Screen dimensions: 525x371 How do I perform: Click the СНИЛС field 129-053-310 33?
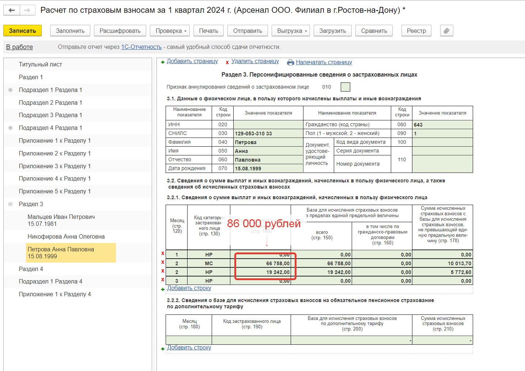click(x=268, y=133)
